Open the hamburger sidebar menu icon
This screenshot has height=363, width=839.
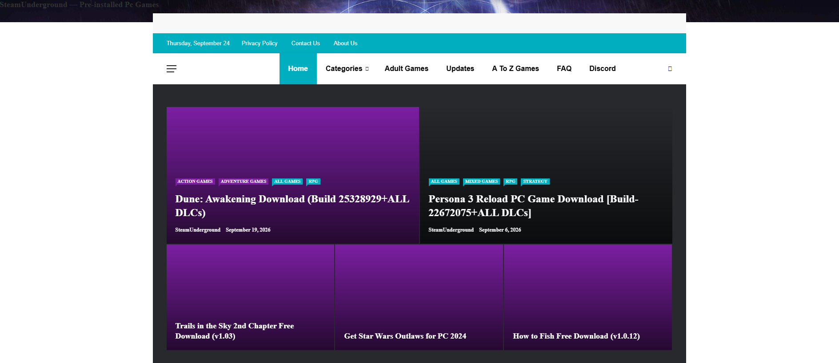(x=172, y=69)
